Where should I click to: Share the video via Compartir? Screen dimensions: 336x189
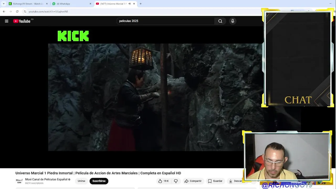click(193, 181)
